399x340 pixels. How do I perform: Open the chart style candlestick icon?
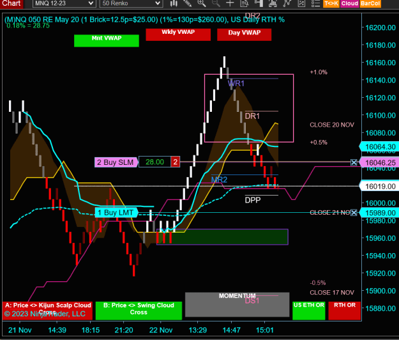174,3
